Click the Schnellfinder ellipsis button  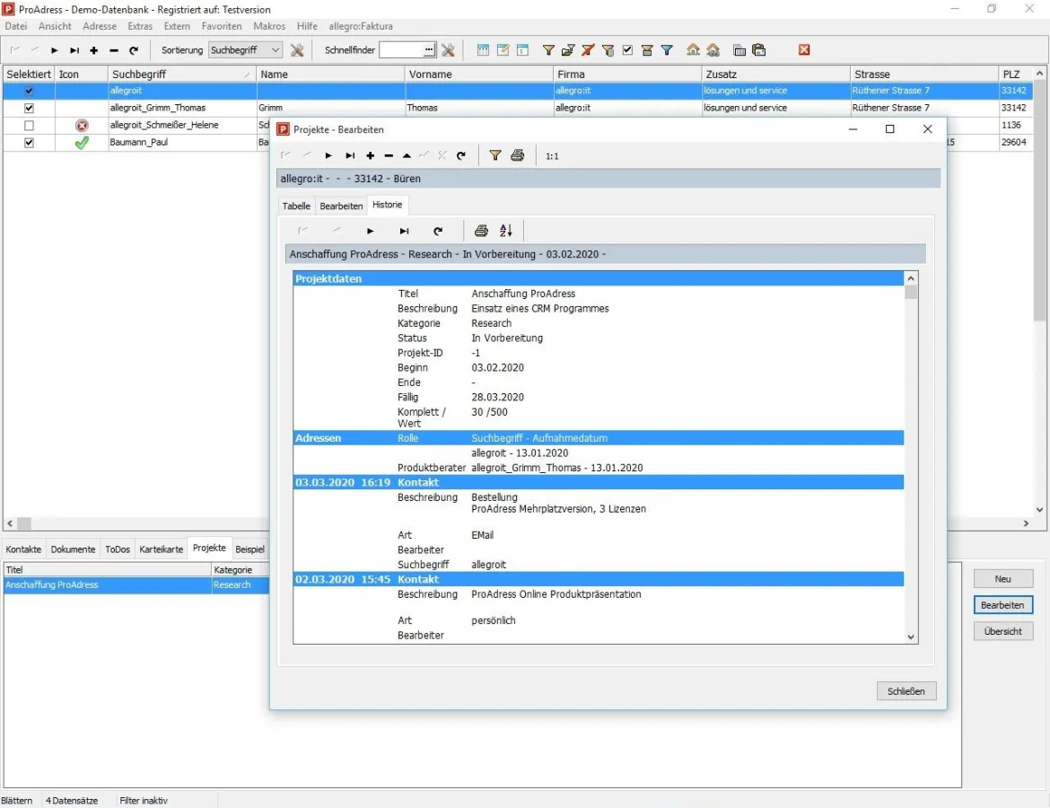coord(429,50)
